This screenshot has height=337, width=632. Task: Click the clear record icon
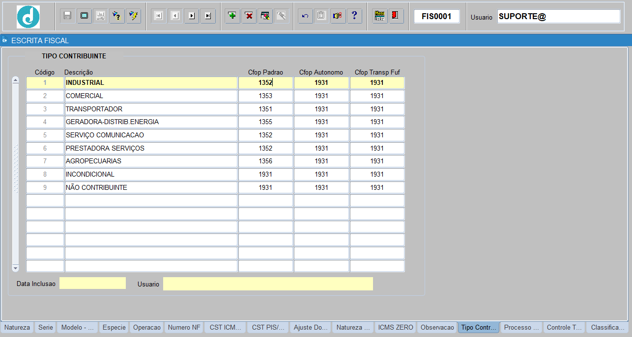pyautogui.click(x=265, y=16)
